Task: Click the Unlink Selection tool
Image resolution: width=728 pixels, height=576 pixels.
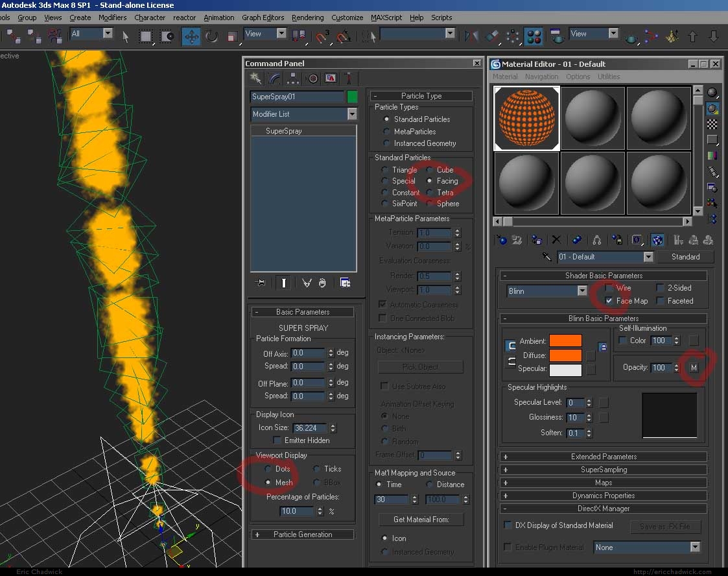Action: pos(34,36)
